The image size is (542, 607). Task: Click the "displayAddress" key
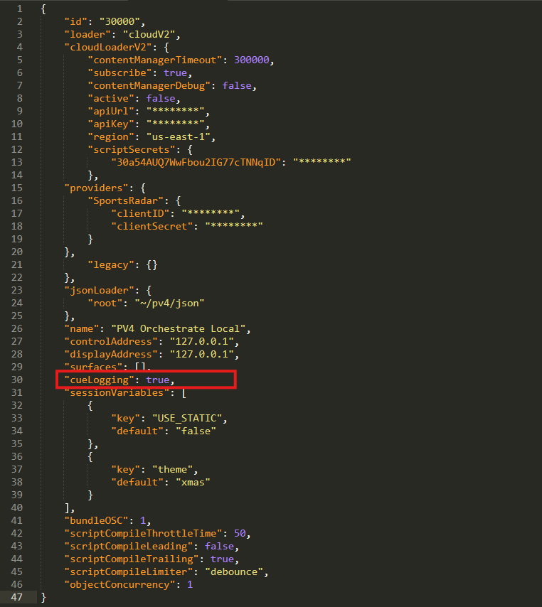(x=111, y=354)
